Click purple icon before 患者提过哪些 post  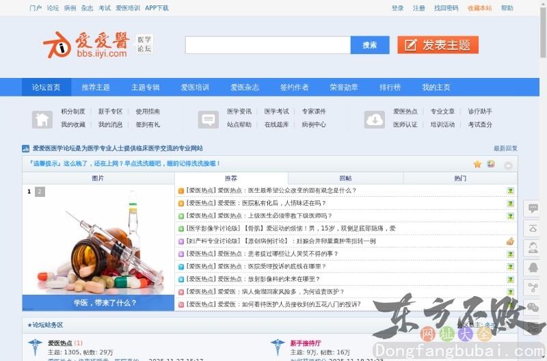coord(181,254)
